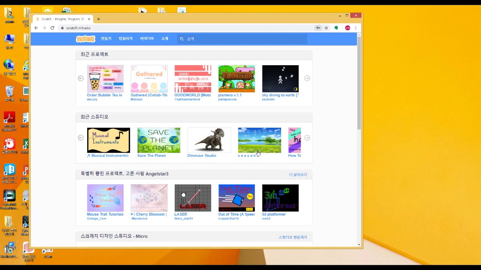481x270 pixels.
Task: Open the Cherry Blossom project thumbnail
Action: click(x=149, y=198)
